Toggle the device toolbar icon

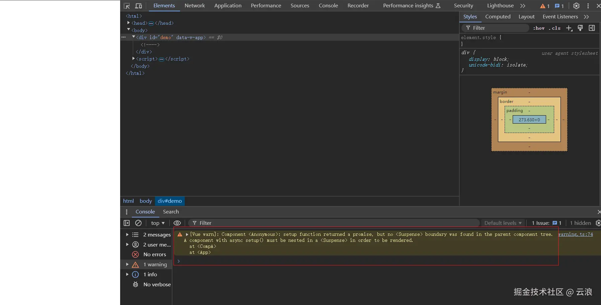coord(138,6)
